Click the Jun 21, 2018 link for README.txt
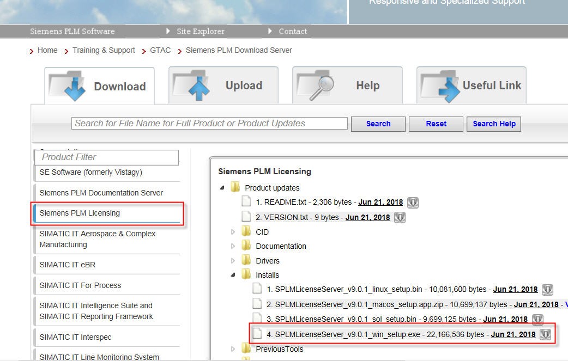The image size is (568, 361). [x=381, y=202]
